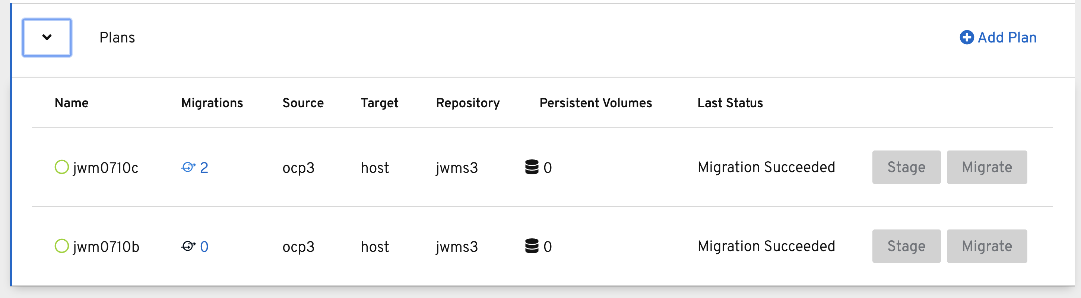Select the jwm0710c plan name
1081x298 pixels.
click(x=105, y=168)
